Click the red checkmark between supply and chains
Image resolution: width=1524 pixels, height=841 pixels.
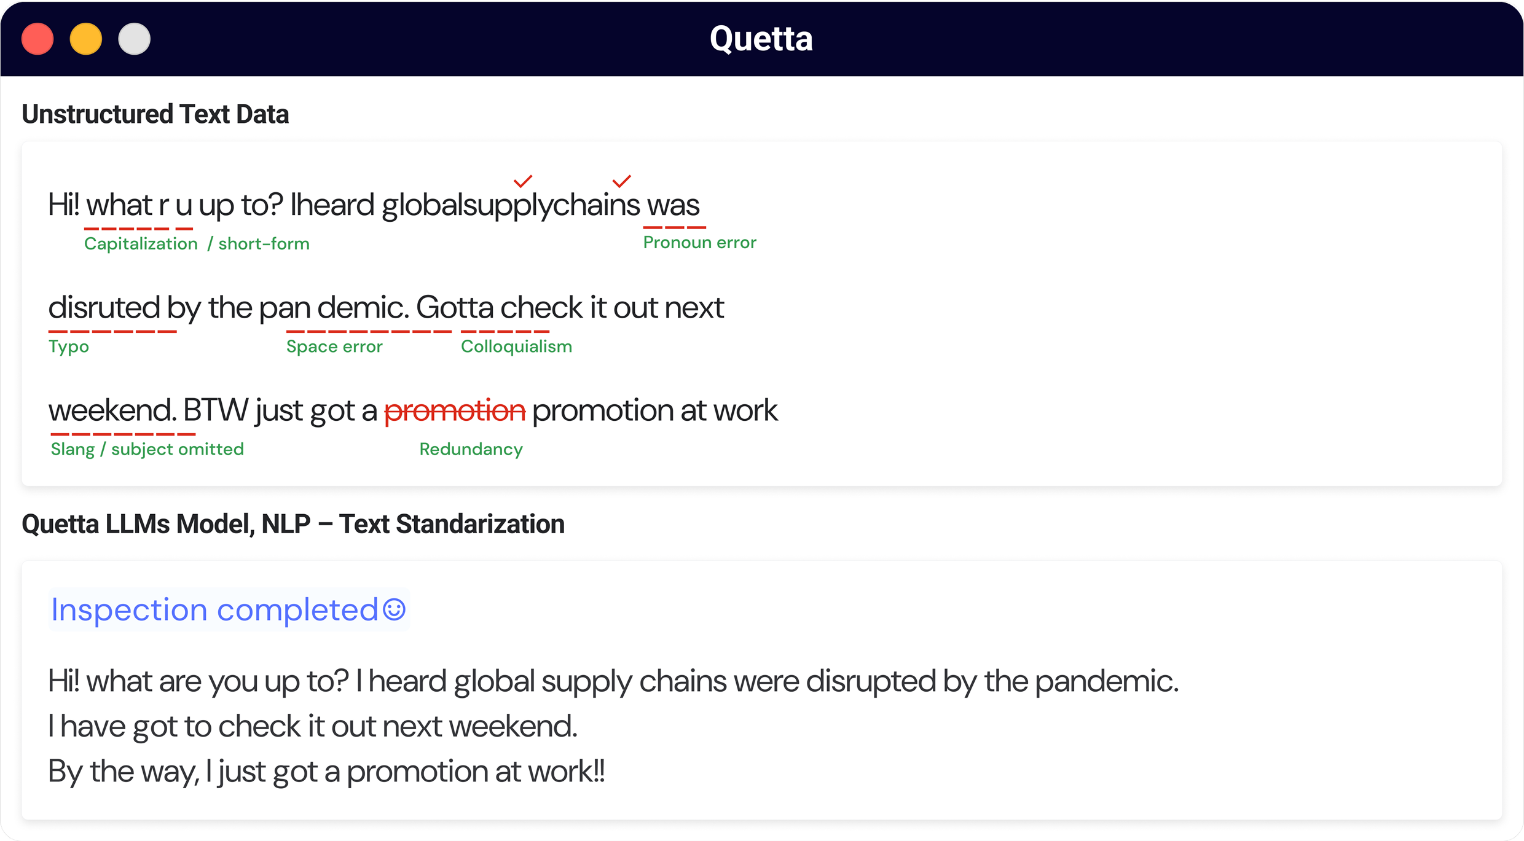pos(621,181)
